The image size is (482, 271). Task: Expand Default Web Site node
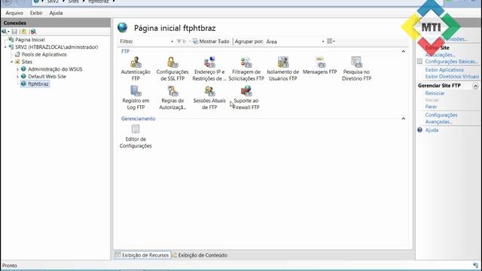coord(17,77)
